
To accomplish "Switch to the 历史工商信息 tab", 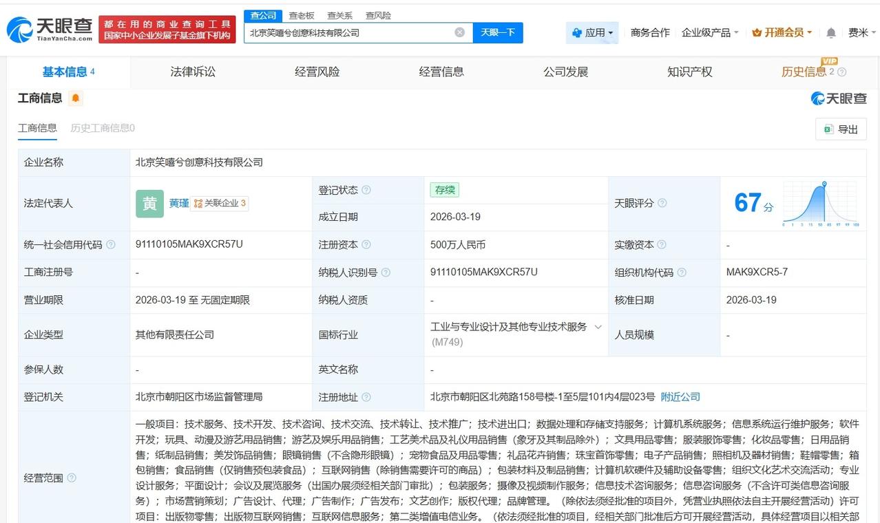I will pyautogui.click(x=102, y=128).
